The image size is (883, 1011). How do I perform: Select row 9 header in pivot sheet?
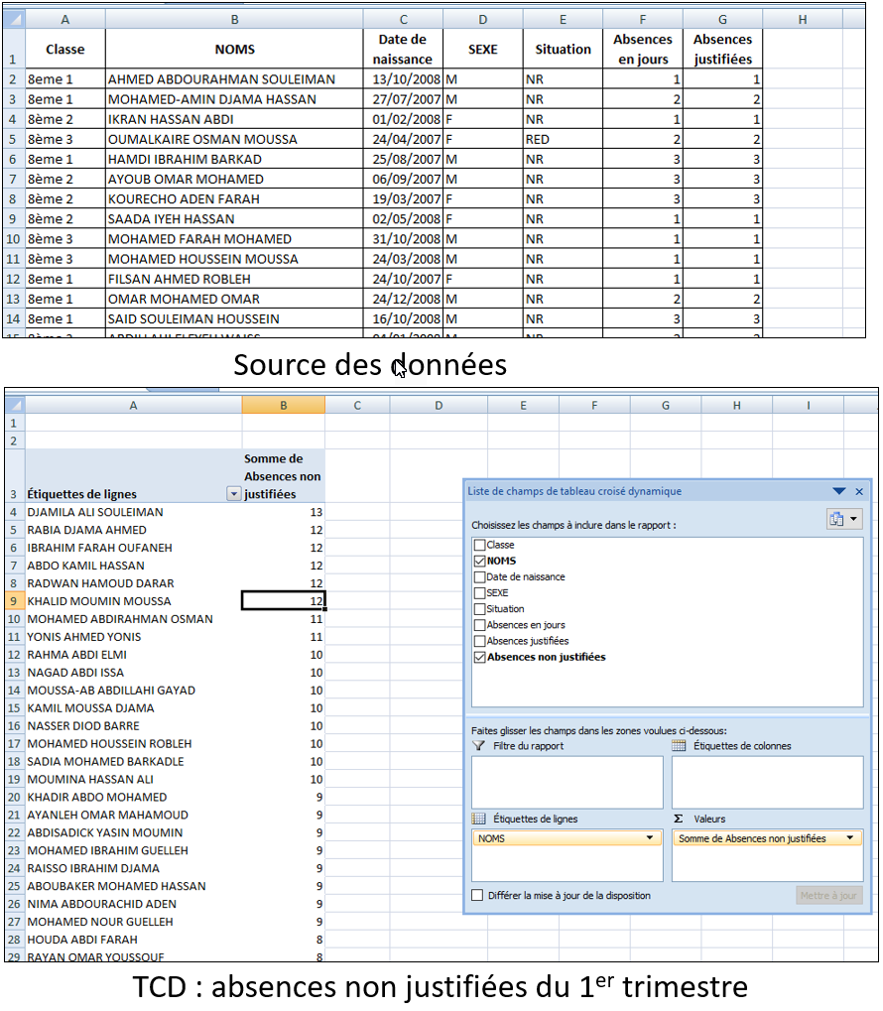click(x=14, y=601)
